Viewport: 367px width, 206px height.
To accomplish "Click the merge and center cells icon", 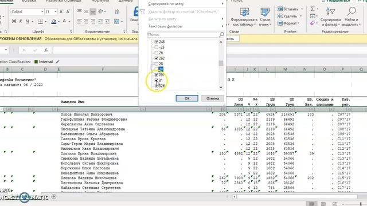I will [117, 22].
